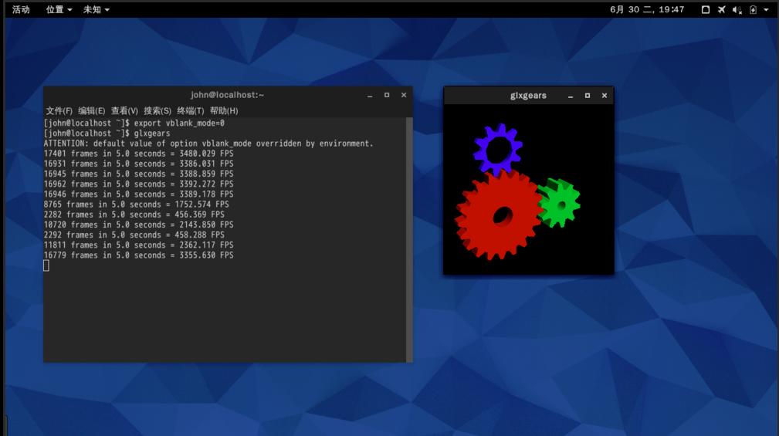Click the ATTENTION vblank_mode warning line
This screenshot has width=779, height=436.
[208, 144]
